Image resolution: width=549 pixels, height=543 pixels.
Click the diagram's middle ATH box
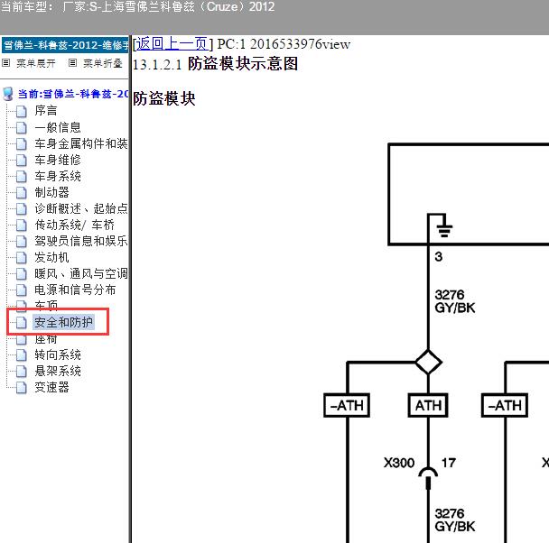428,406
